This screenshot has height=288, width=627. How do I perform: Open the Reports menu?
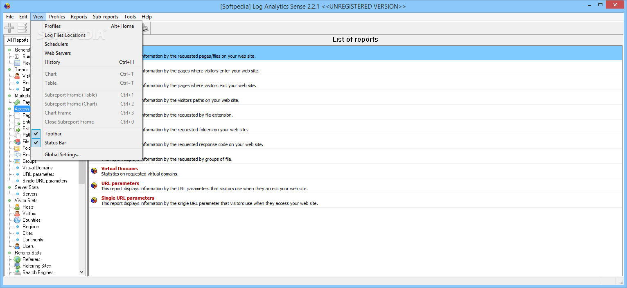79,17
